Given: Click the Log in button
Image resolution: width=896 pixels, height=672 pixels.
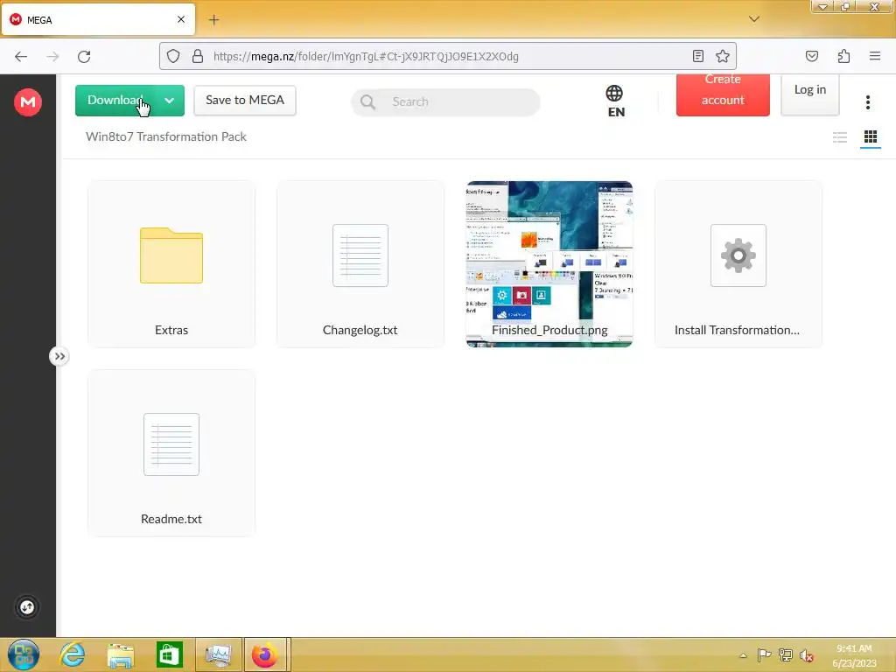Looking at the screenshot, I should pyautogui.click(x=809, y=94).
